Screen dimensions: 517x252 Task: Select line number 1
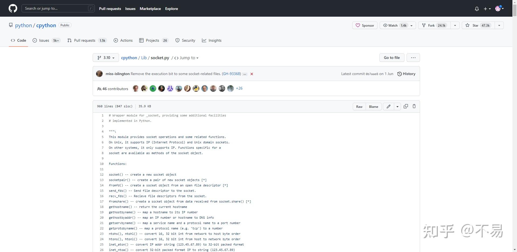102,115
